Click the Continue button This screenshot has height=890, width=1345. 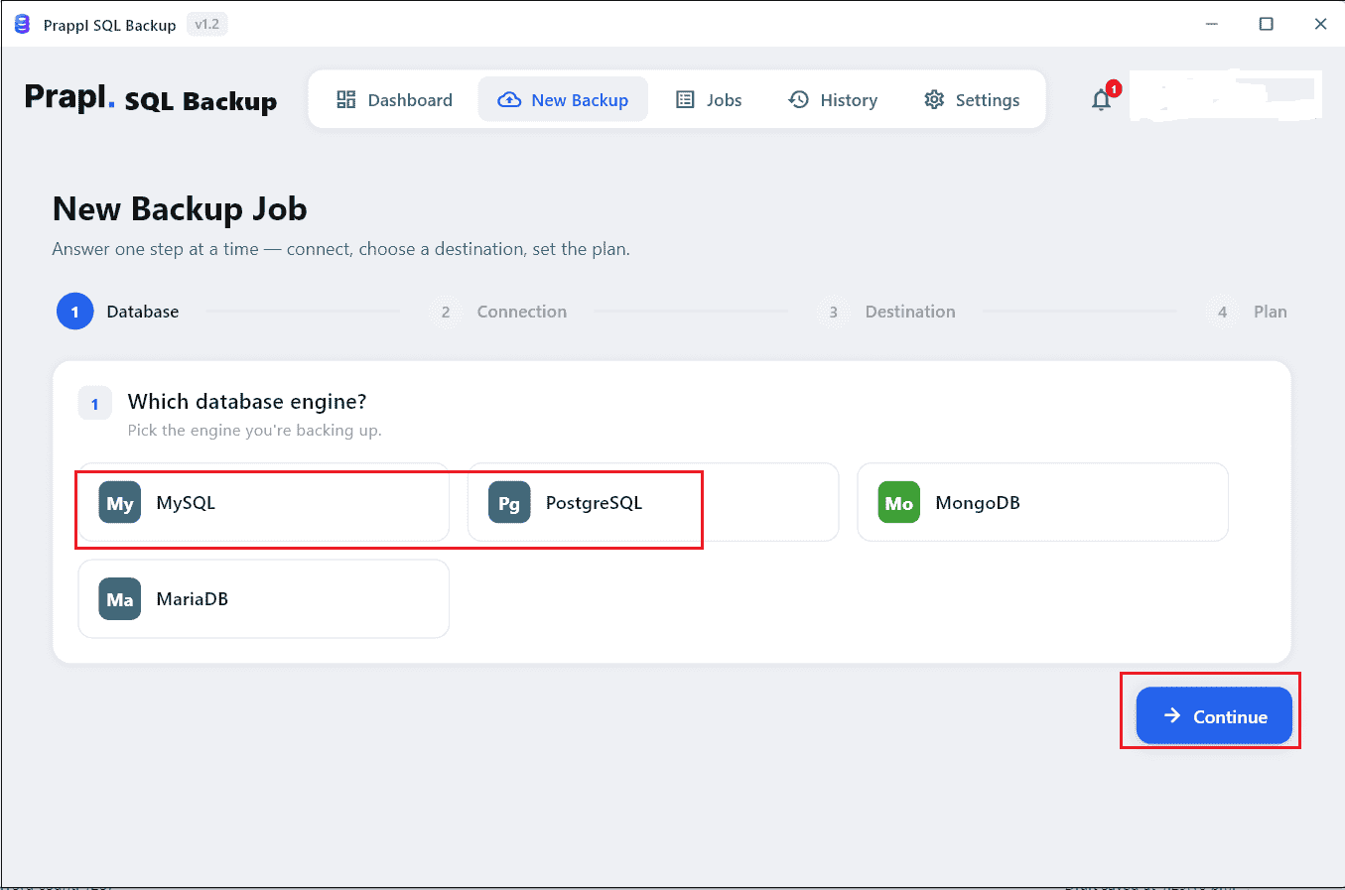click(1214, 715)
